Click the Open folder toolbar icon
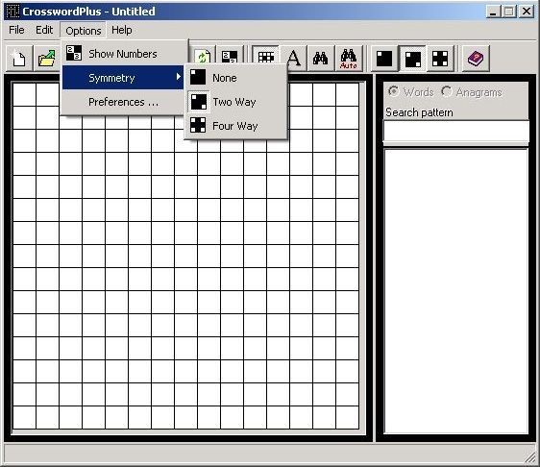This screenshot has width=540, height=467. coord(47,59)
